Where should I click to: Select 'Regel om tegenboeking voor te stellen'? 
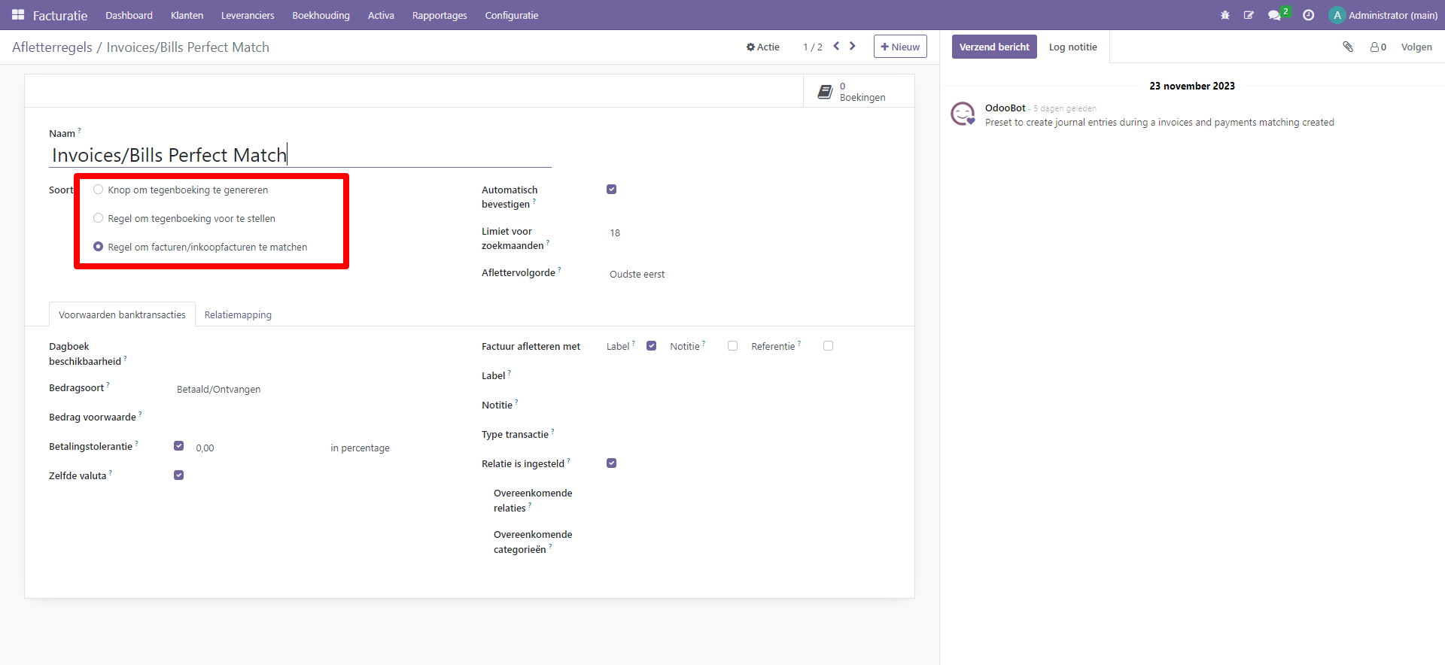[x=98, y=218]
